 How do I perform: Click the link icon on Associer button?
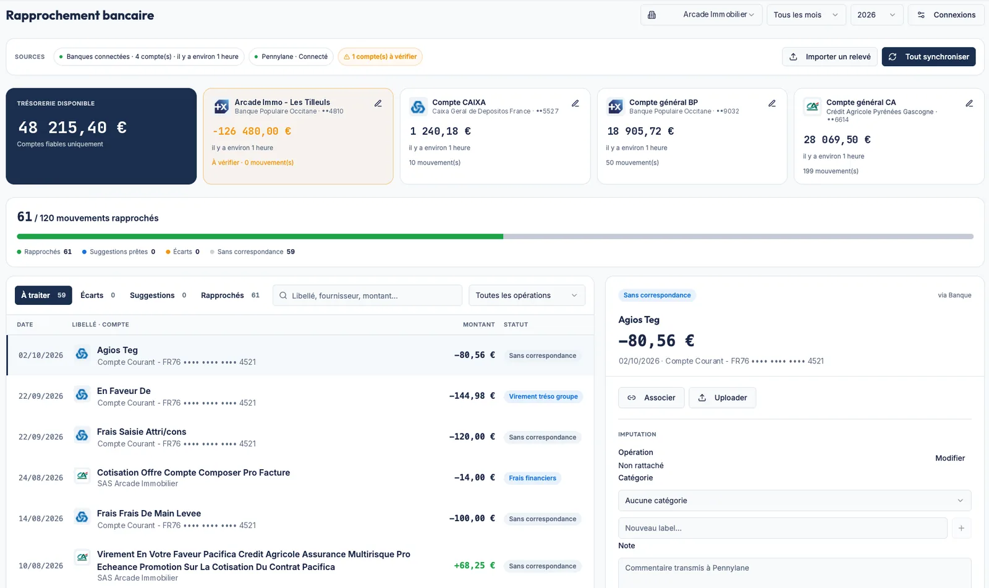(631, 398)
